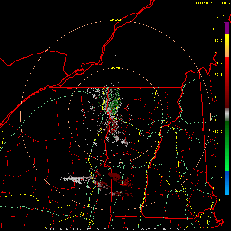
Task: Click the -16.5 scale value
Action: coord(217,120)
